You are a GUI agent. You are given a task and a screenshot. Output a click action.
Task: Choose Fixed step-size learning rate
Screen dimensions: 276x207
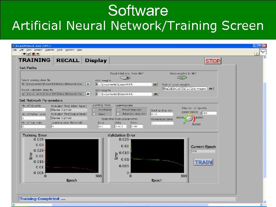(118, 110)
